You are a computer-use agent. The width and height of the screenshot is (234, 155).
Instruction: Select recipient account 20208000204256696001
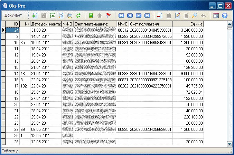(151, 130)
